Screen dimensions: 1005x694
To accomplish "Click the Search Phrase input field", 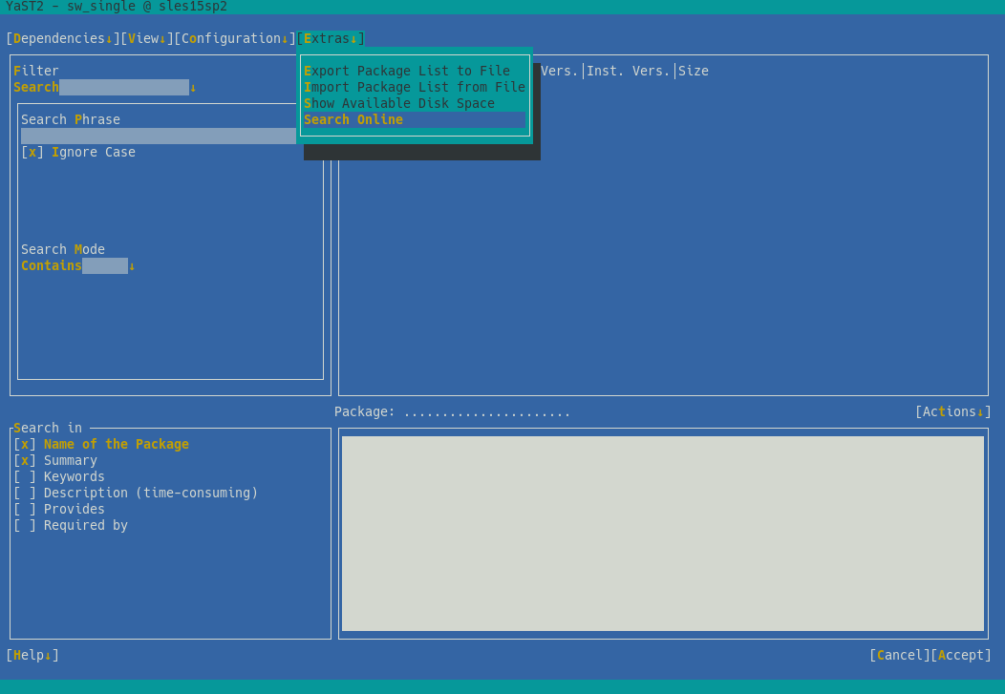I will click(159, 136).
